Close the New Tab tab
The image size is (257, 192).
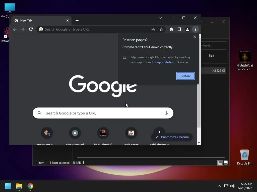[68, 20]
